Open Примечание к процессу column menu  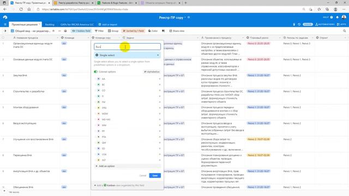coord(243,38)
